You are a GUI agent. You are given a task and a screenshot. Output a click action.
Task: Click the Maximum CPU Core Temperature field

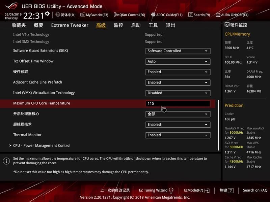[178, 104]
